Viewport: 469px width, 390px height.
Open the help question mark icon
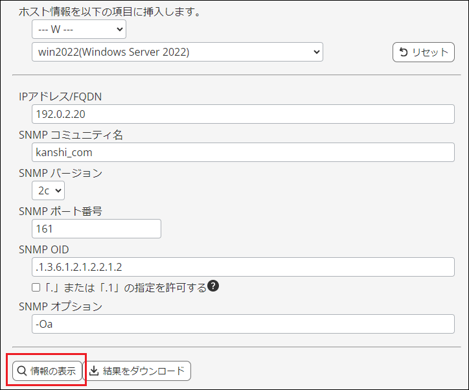pos(213,286)
